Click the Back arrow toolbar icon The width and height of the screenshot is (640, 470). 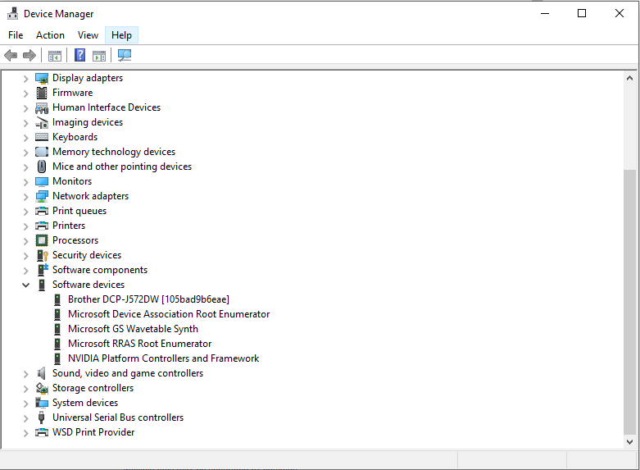(11, 55)
